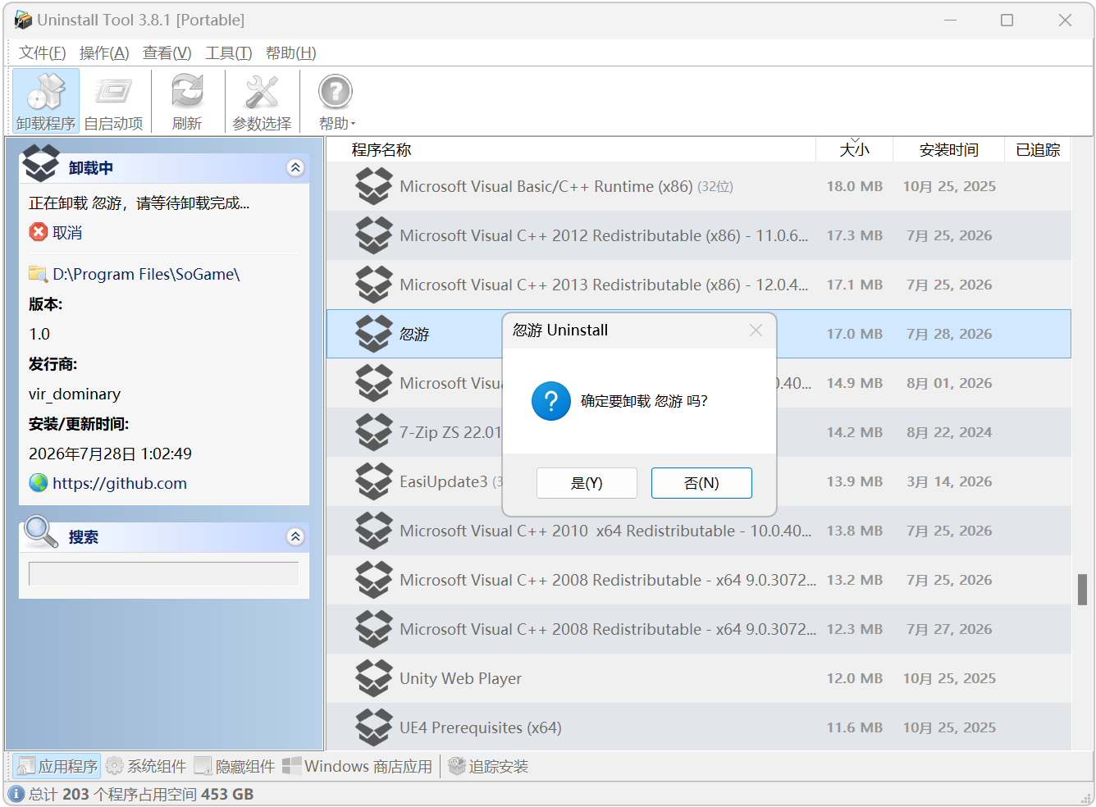Click the 17.0 MB size of 忽游
Viewport: 1096px width, 807px height.
tap(854, 334)
